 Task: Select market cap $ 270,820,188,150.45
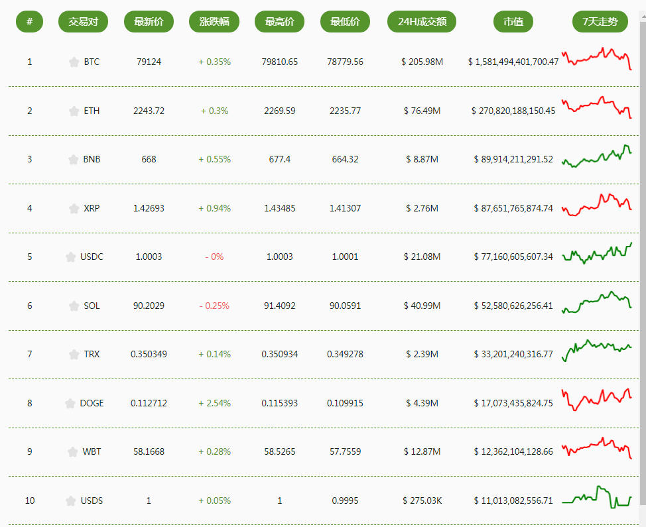513,111
